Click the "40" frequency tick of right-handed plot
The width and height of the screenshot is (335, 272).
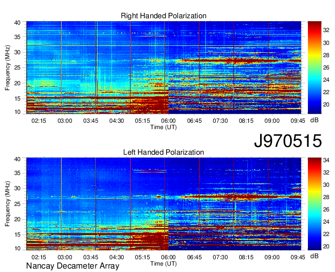pyautogui.click(x=17, y=23)
